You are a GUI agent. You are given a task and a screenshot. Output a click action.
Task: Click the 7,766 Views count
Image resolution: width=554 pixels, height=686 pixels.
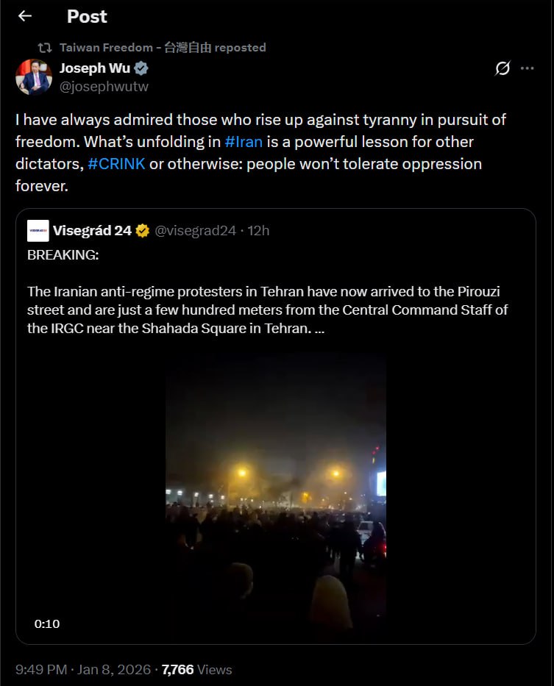coord(196,670)
